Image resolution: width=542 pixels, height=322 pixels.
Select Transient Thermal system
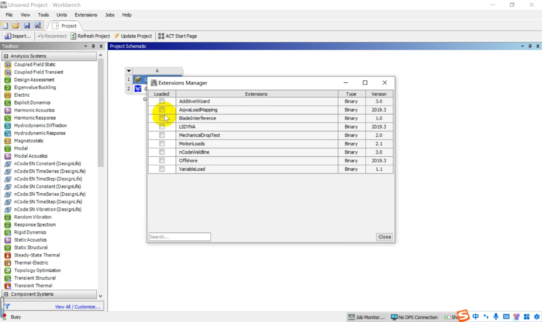[33, 285]
